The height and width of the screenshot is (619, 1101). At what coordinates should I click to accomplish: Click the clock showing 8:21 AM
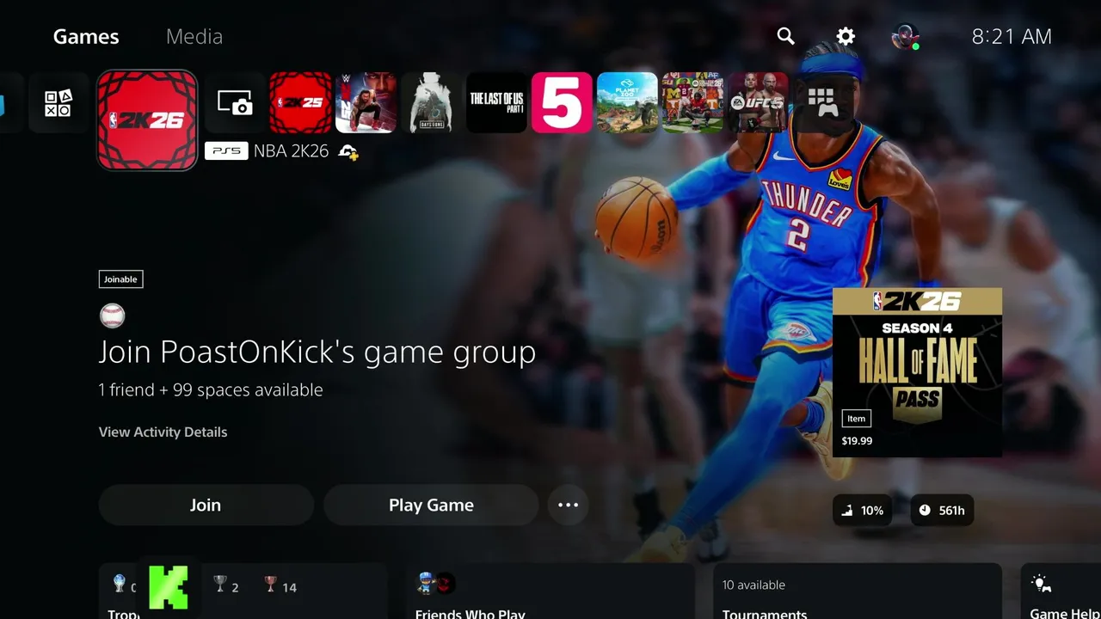1012,36
